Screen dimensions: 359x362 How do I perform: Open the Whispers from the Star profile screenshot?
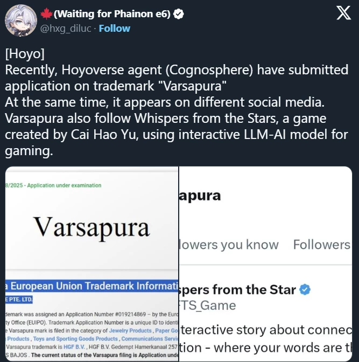coord(265,263)
